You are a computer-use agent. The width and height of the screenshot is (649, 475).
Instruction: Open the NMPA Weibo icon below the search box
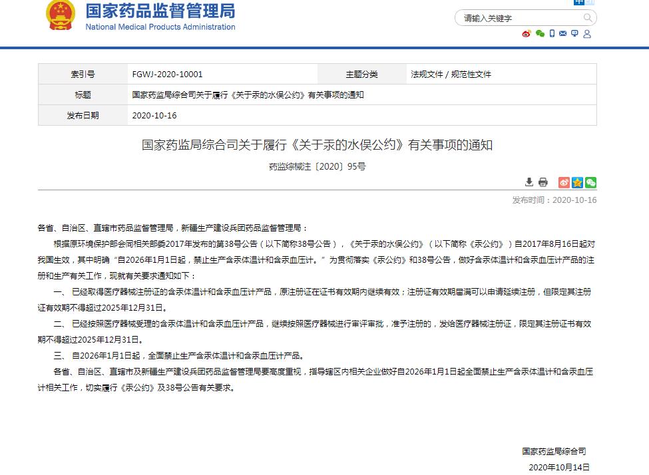tap(527, 33)
